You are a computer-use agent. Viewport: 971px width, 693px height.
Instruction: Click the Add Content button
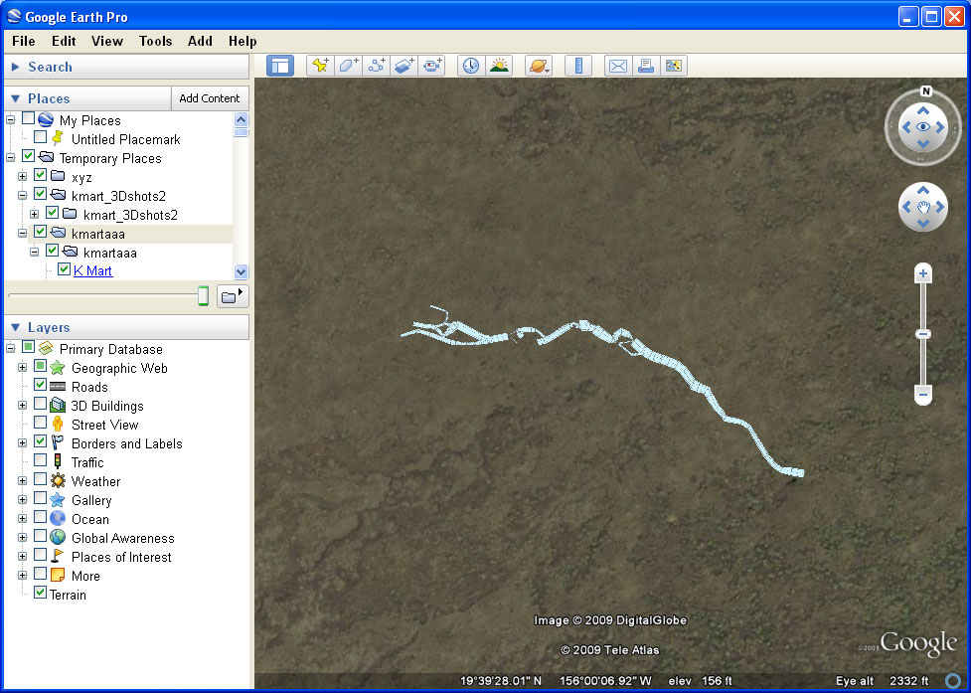point(210,98)
